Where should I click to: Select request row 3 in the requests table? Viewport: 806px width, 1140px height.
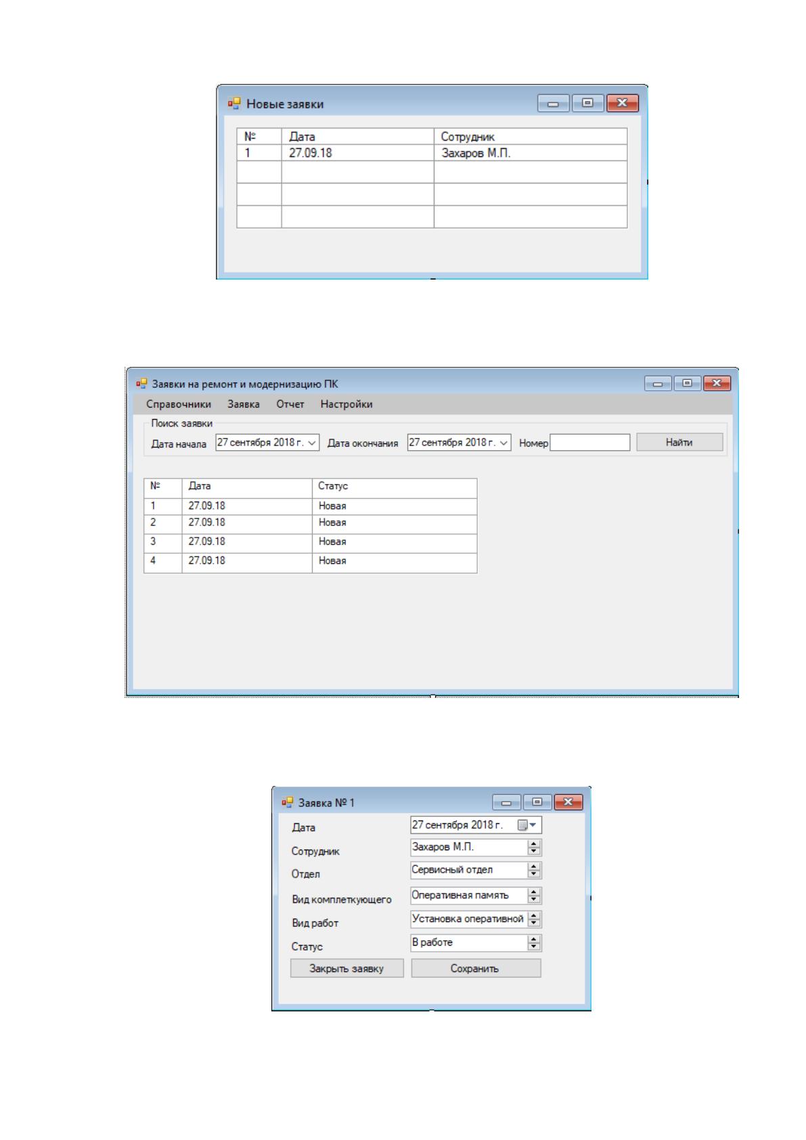pos(310,543)
